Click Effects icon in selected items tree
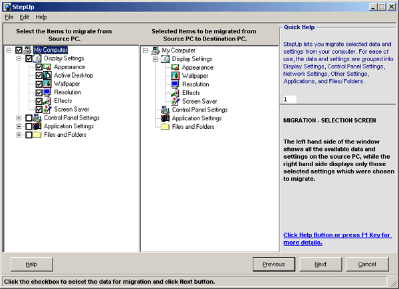Screen dimensions: 399x289 [175, 93]
